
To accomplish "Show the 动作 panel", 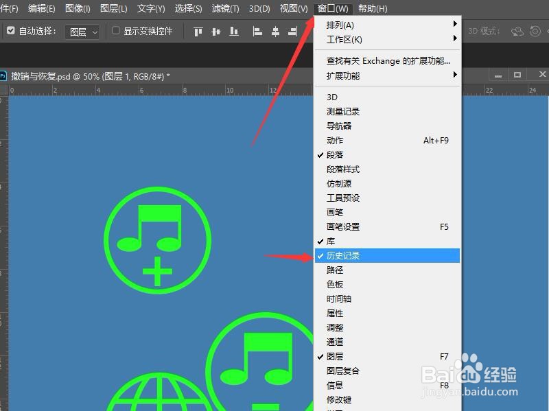I will 387,141.
